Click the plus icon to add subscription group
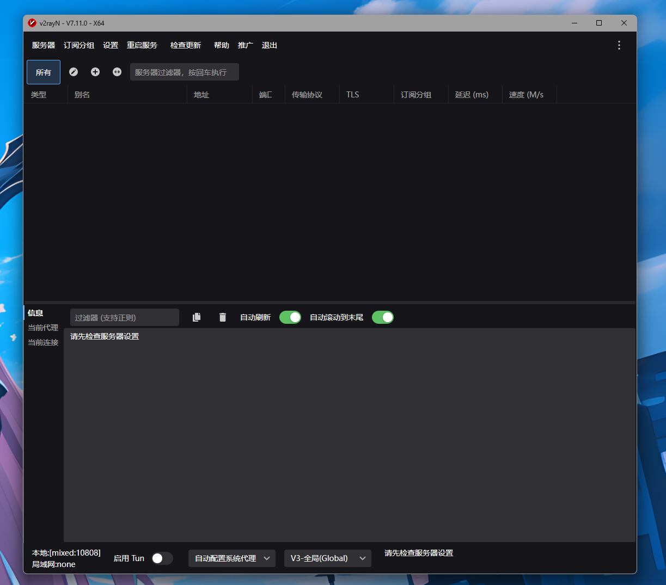This screenshot has width=666, height=585. (x=95, y=72)
